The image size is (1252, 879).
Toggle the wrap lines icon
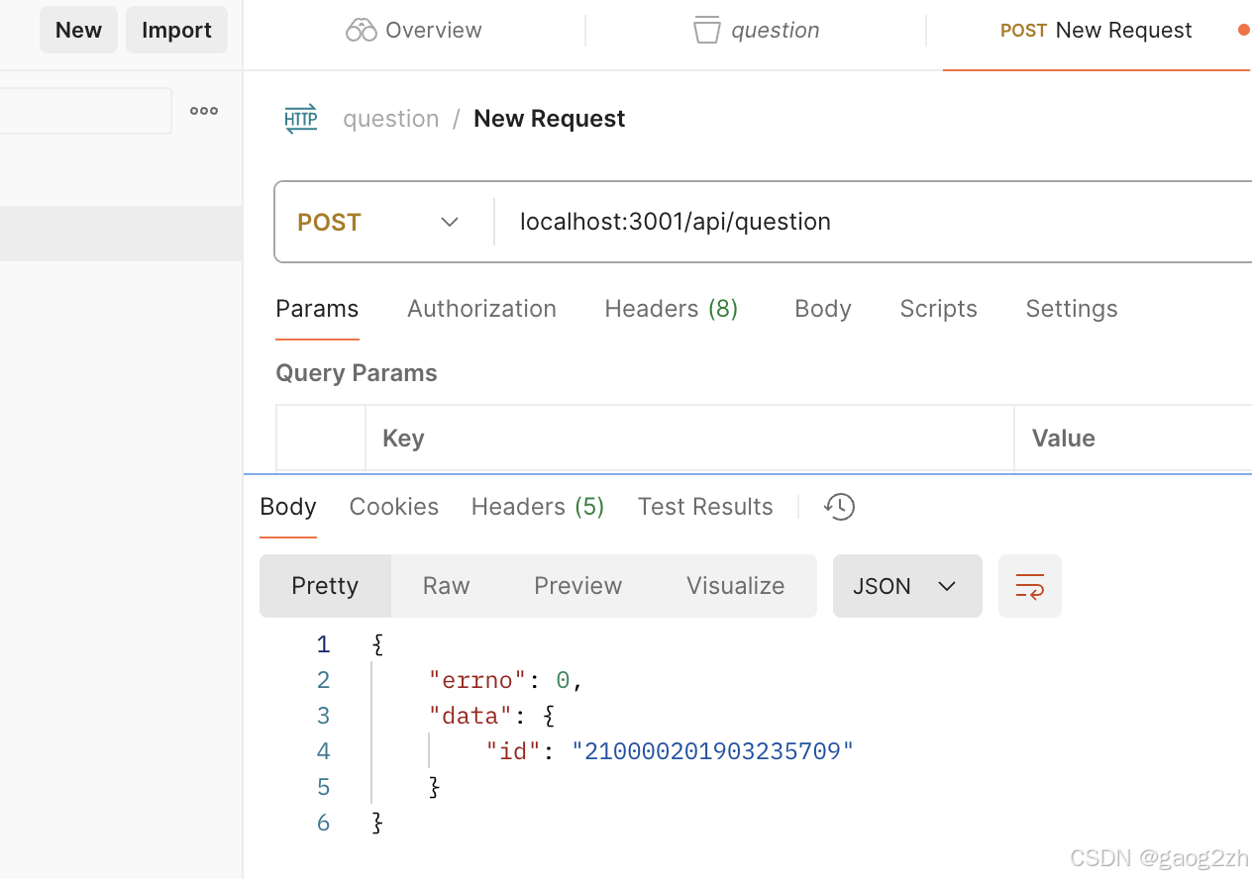click(x=1030, y=586)
